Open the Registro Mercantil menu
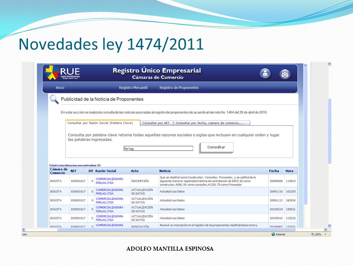The width and height of the screenshot is (353, 265). click(133, 88)
